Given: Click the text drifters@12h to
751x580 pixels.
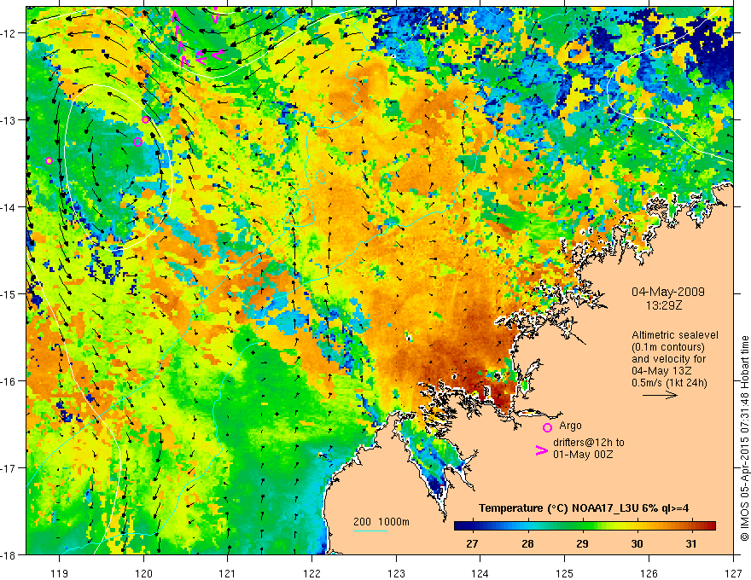Looking at the screenshot, I should (589, 443).
